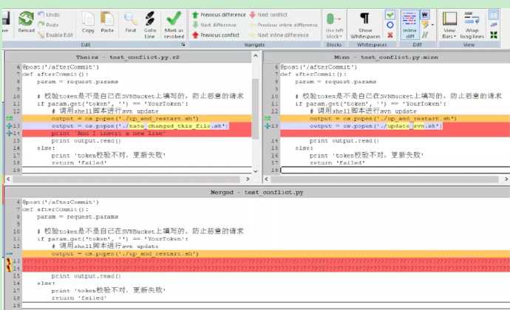510x310 pixels.
Task: Go to Next inline difference
Action: pyautogui.click(x=279, y=35)
